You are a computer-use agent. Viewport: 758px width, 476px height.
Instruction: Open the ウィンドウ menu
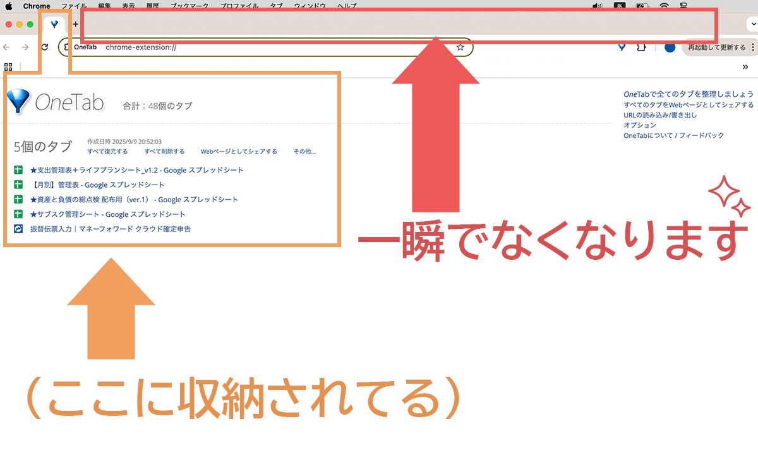[x=310, y=6]
